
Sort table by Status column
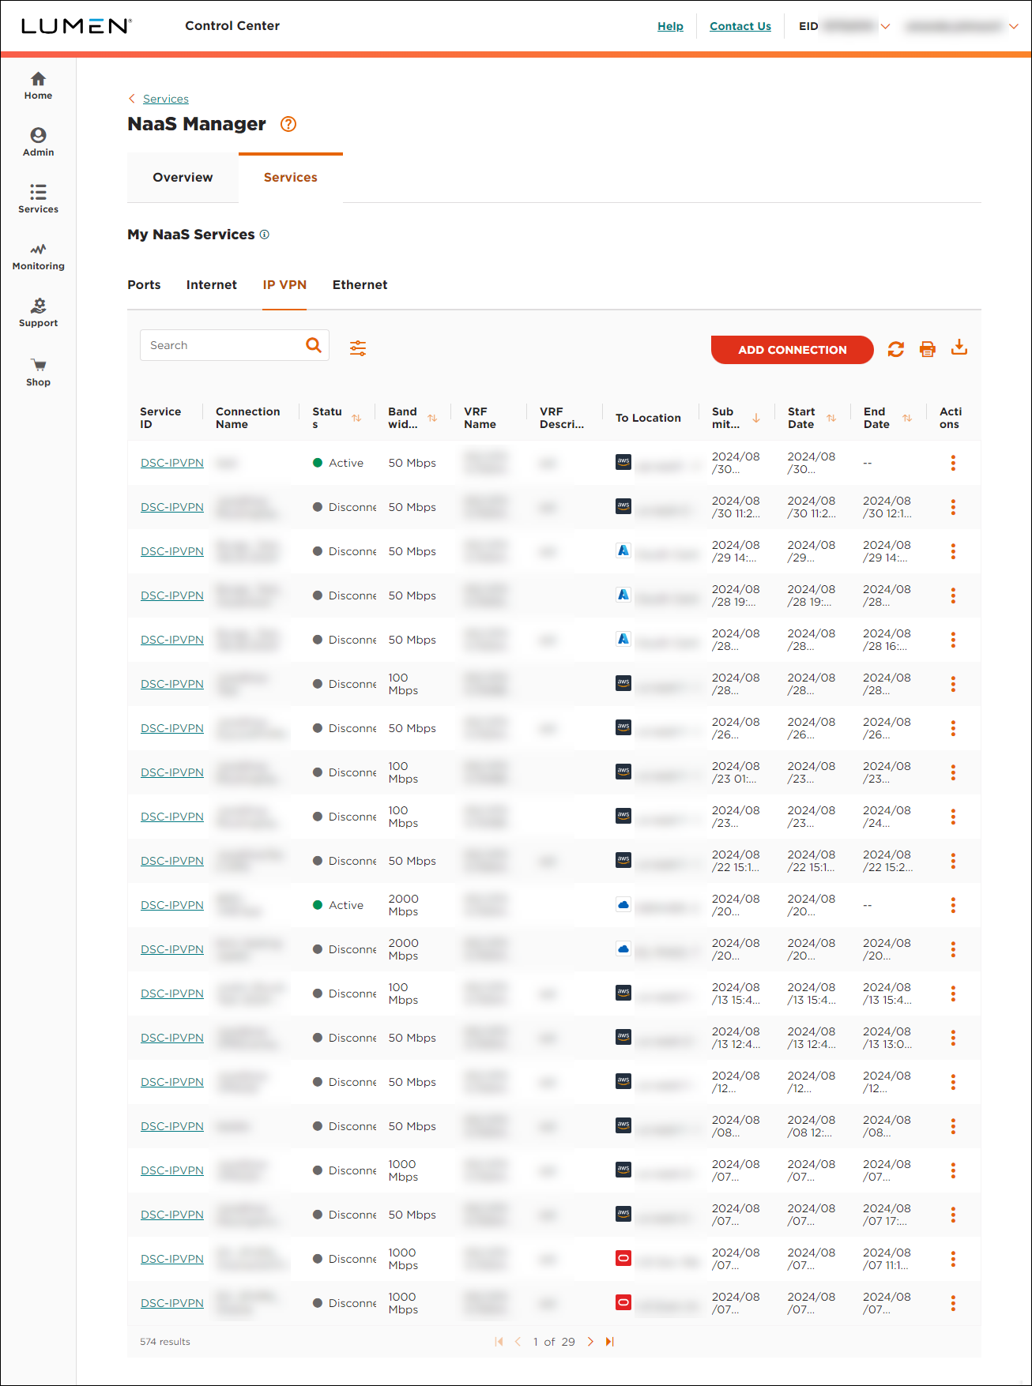(356, 418)
